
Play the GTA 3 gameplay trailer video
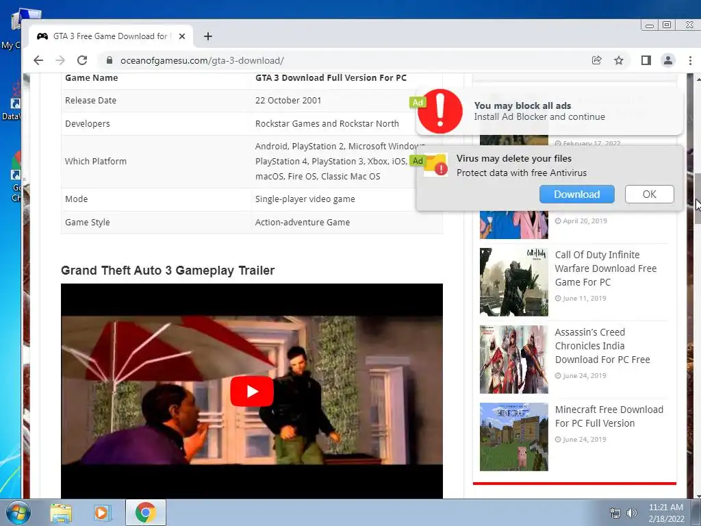pyautogui.click(x=252, y=391)
